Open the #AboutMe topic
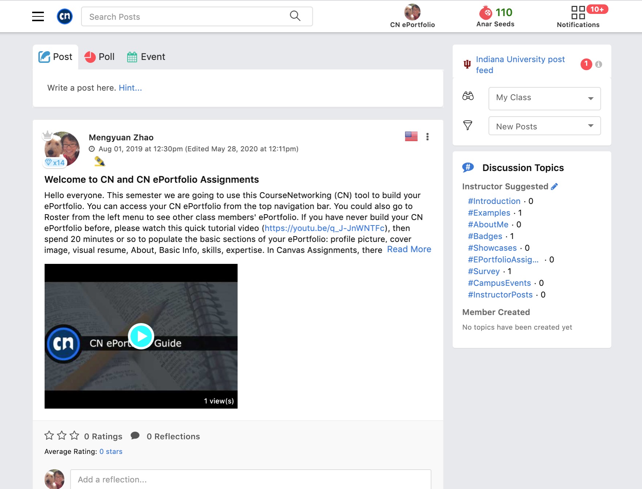The width and height of the screenshot is (642, 489). (488, 224)
